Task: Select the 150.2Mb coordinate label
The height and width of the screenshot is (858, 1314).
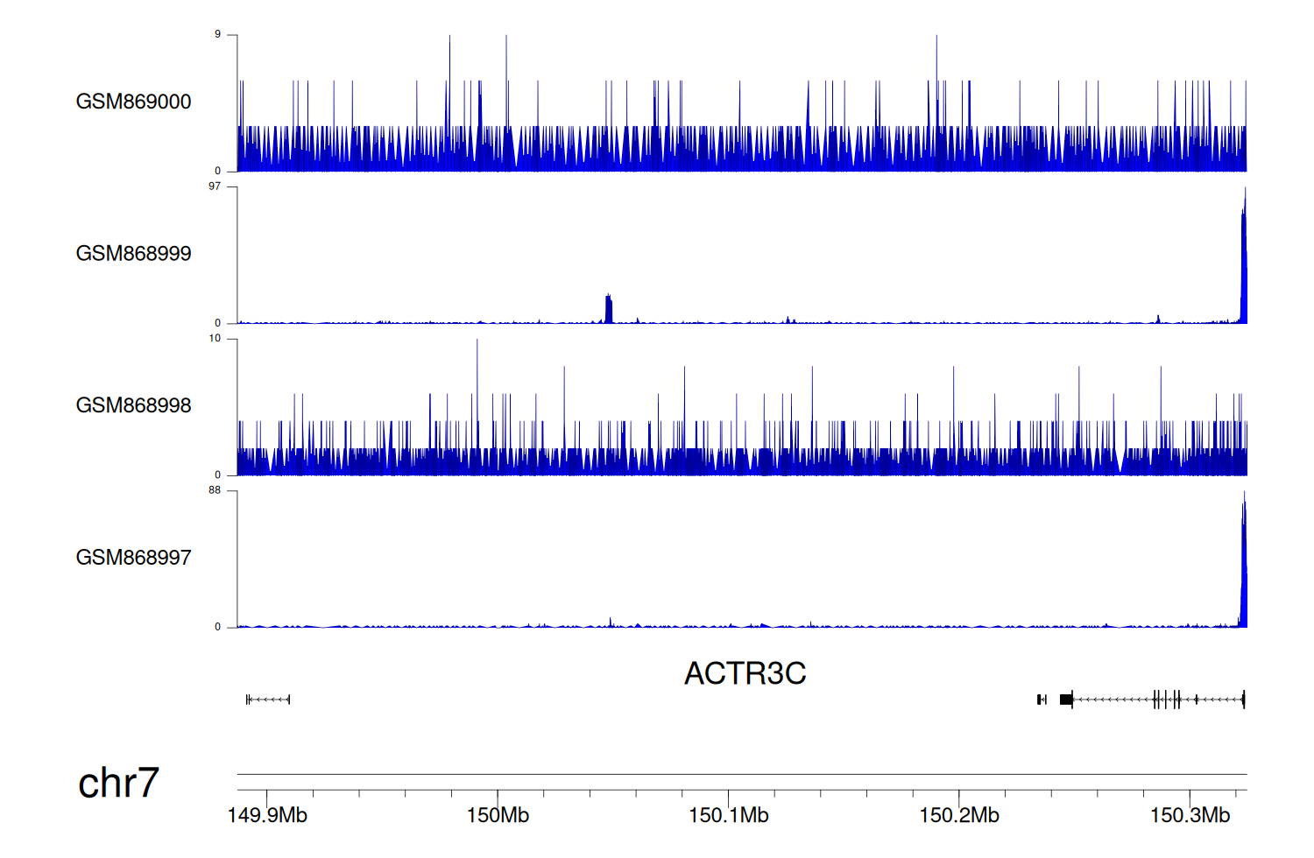Action: click(x=958, y=816)
